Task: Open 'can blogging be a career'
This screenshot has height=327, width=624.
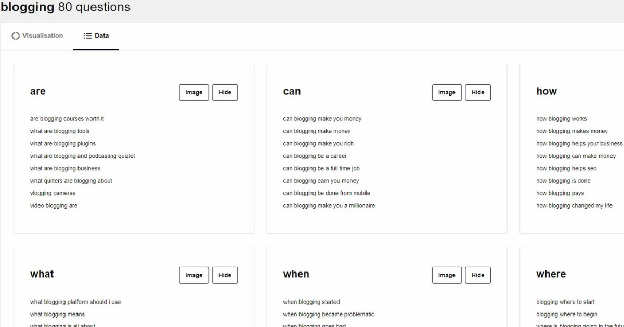Action: pyautogui.click(x=315, y=156)
